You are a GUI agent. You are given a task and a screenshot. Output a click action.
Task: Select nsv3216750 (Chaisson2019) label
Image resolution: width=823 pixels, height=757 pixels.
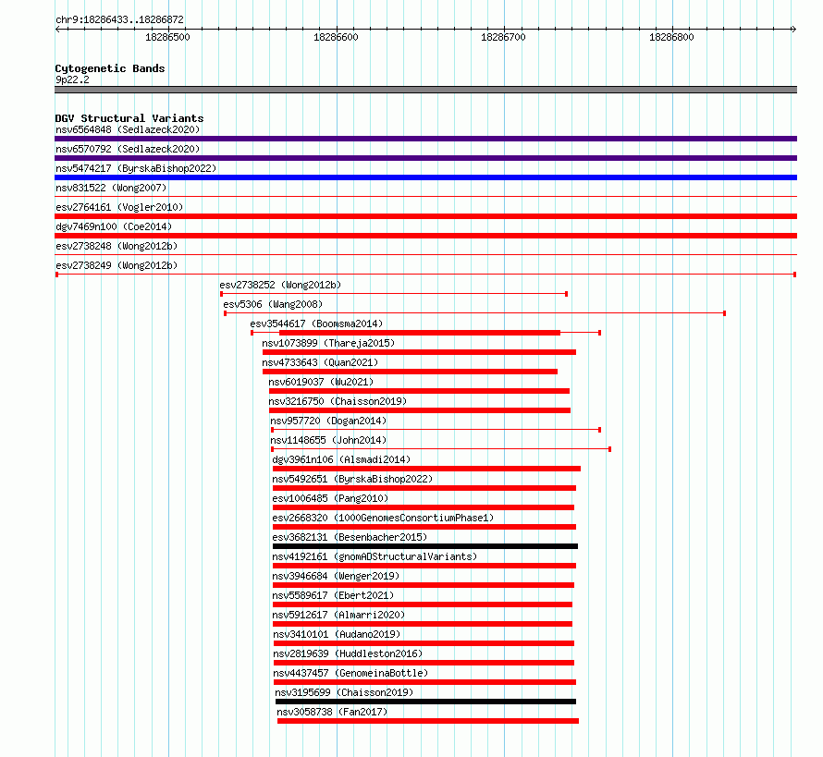pyautogui.click(x=338, y=401)
